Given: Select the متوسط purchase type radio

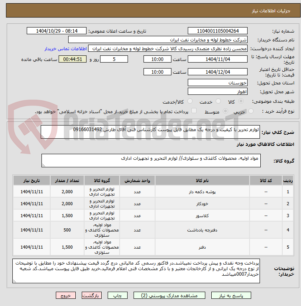Looking at the screenshot, I should (225, 111).
